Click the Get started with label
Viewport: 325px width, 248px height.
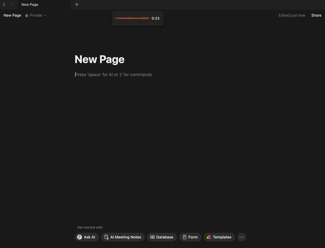[90, 227]
